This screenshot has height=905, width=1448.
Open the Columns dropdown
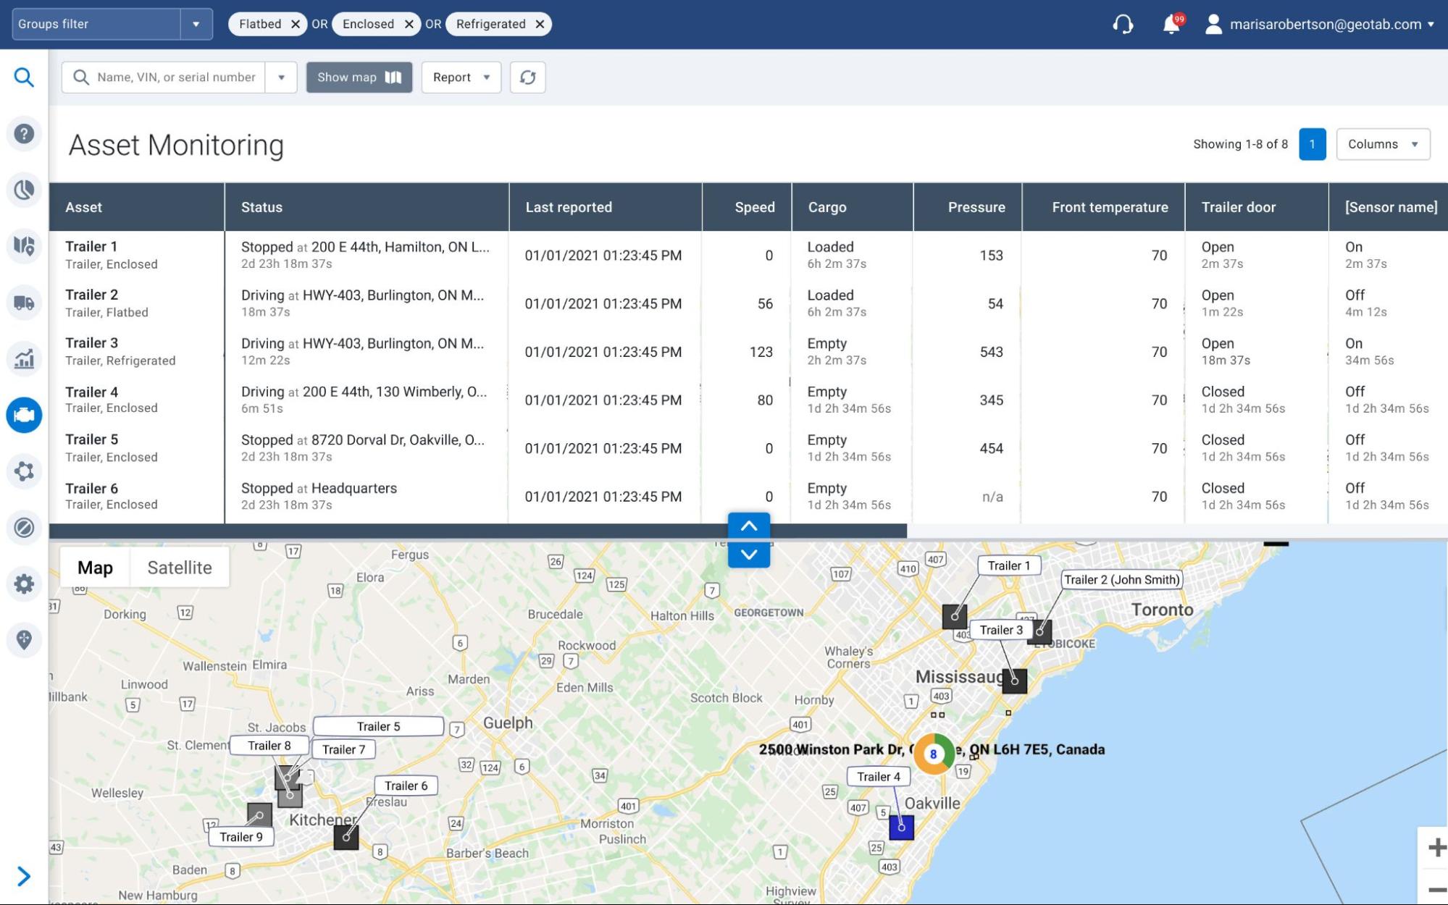1382,143
